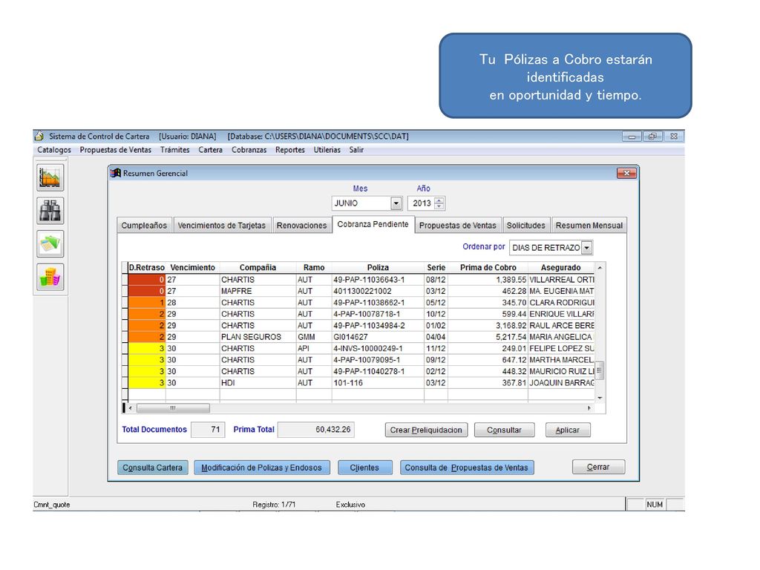Open the Trámites menu
The width and height of the screenshot is (760, 570).
(175, 150)
